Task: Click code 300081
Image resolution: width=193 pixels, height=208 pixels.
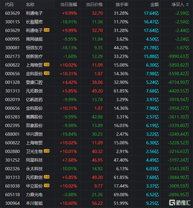Action: (13, 48)
